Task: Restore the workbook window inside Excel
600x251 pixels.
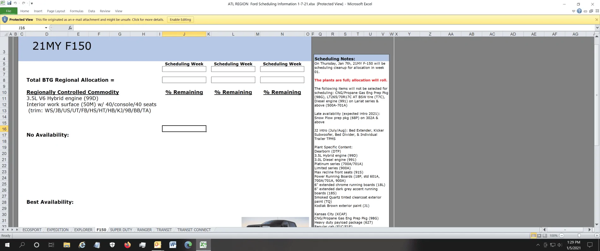Action: tap(591, 11)
